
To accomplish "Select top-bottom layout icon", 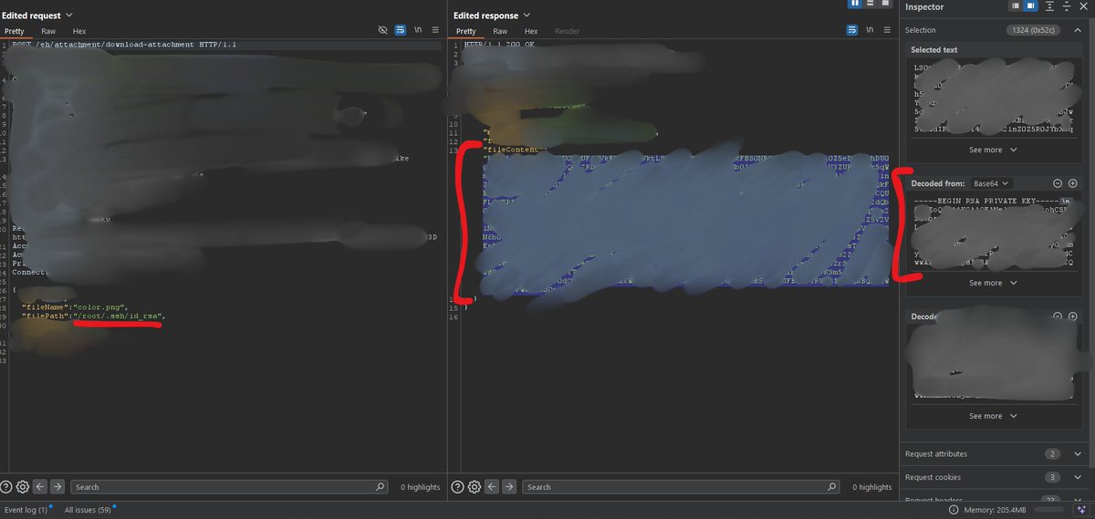I will click(871, 4).
